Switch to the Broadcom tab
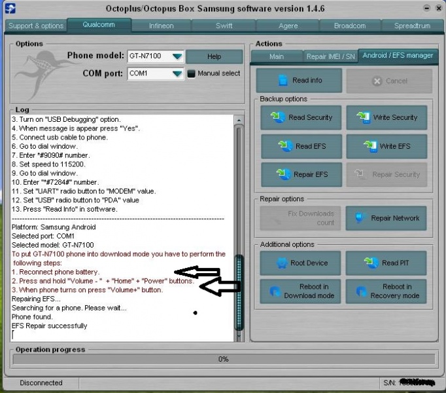This screenshot has width=446, height=393. pos(350,26)
